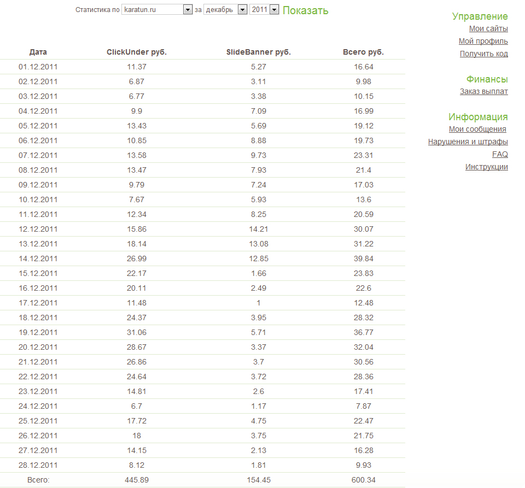
Task: Click Получить код link
Action: click(484, 54)
